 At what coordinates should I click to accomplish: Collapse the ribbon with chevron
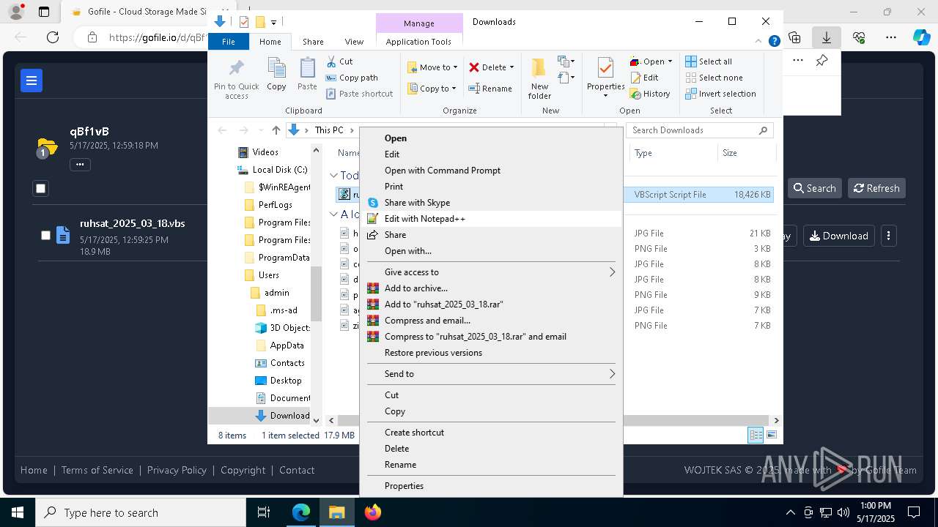pyautogui.click(x=760, y=42)
